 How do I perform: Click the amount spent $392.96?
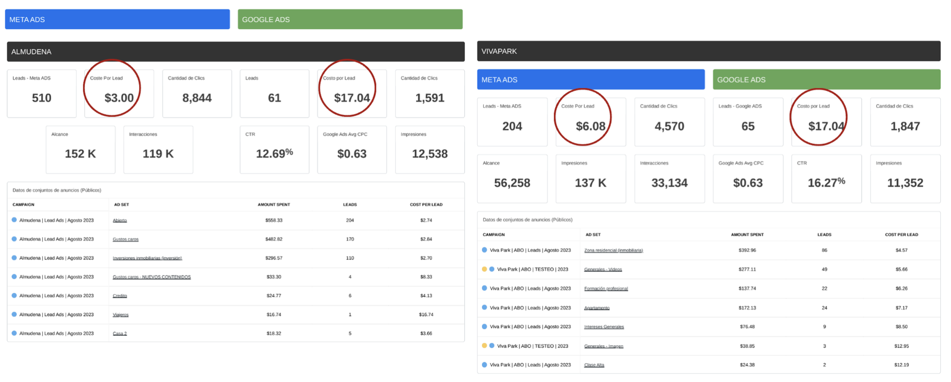tap(747, 251)
